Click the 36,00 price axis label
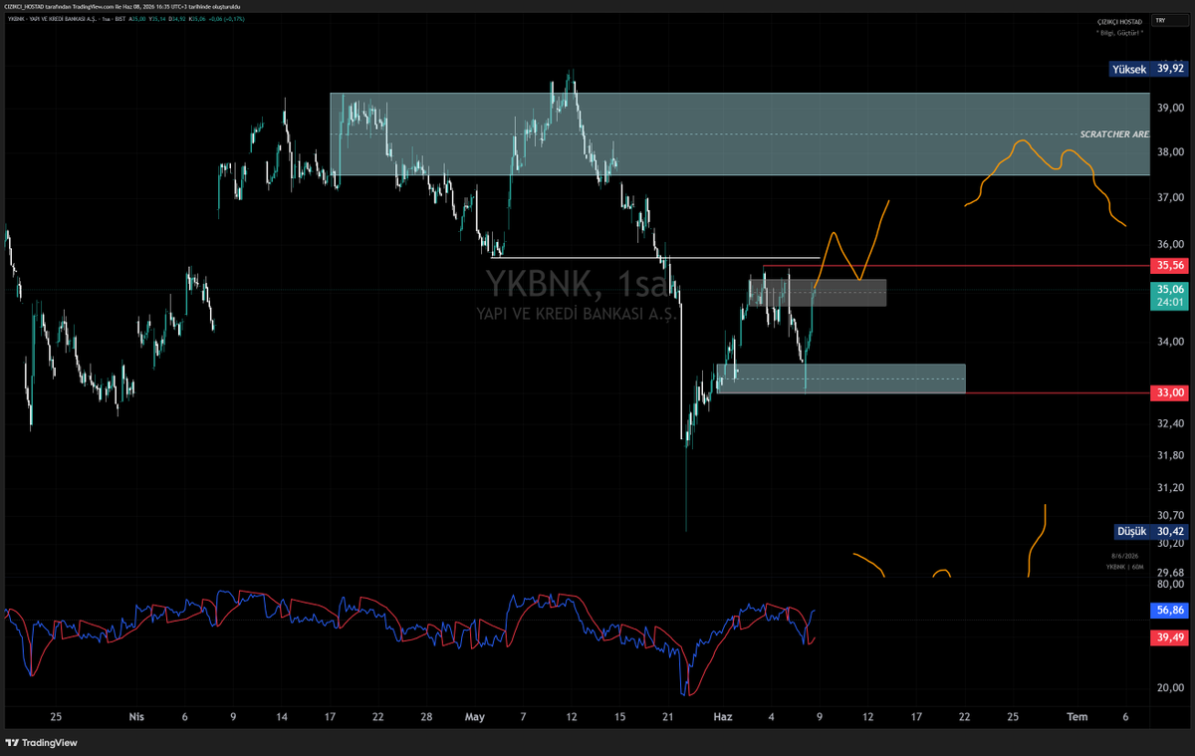The height and width of the screenshot is (756, 1195). click(x=1169, y=245)
